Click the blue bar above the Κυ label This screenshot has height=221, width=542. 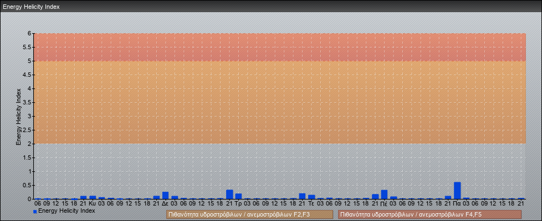click(93, 198)
